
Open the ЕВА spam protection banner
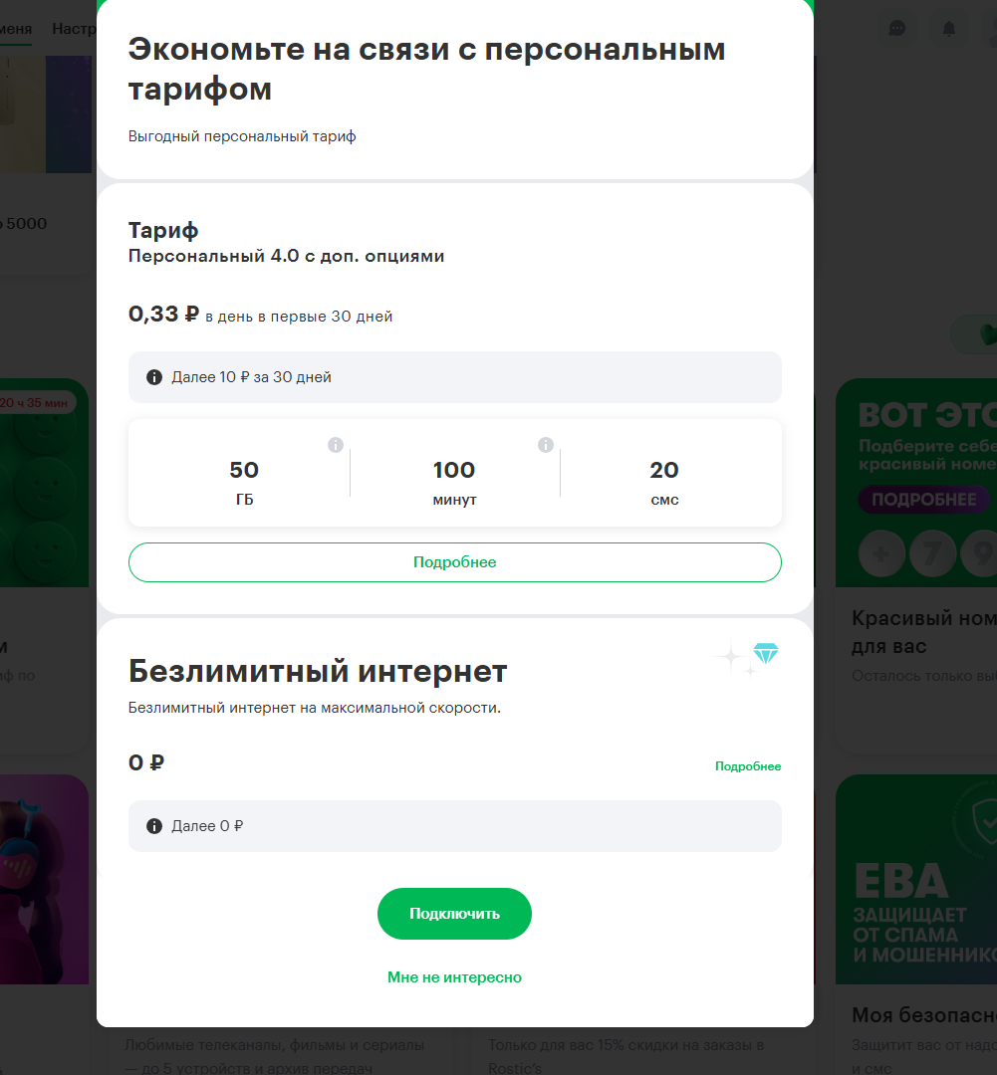[916, 879]
